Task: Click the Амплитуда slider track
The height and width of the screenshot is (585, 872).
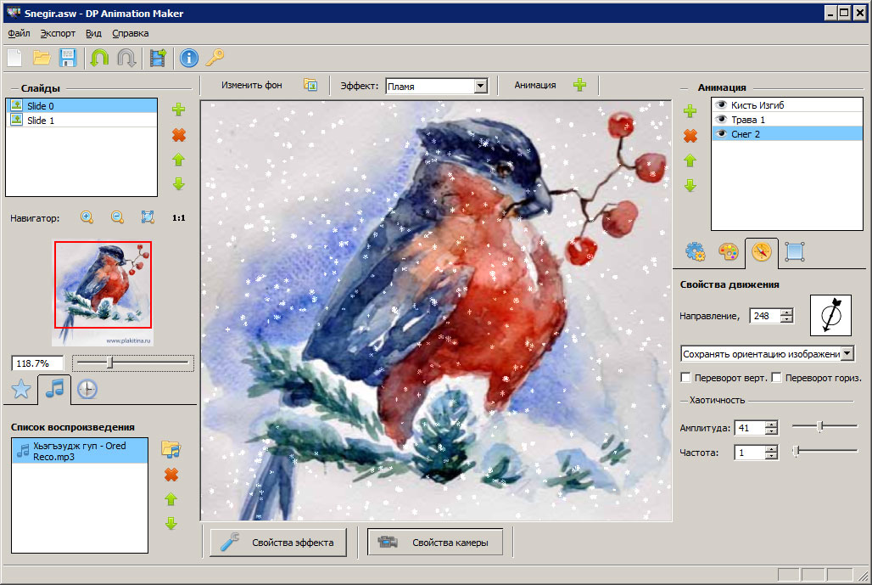Action: coord(824,426)
